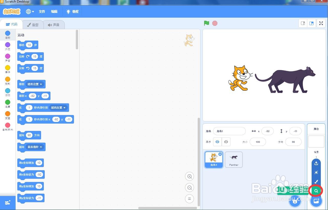Open the choose backdrop button
This screenshot has width=328, height=210.
pos(316,201)
